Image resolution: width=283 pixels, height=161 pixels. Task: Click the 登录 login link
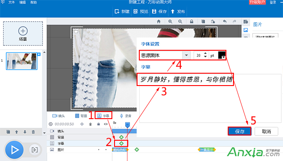tap(273, 2)
